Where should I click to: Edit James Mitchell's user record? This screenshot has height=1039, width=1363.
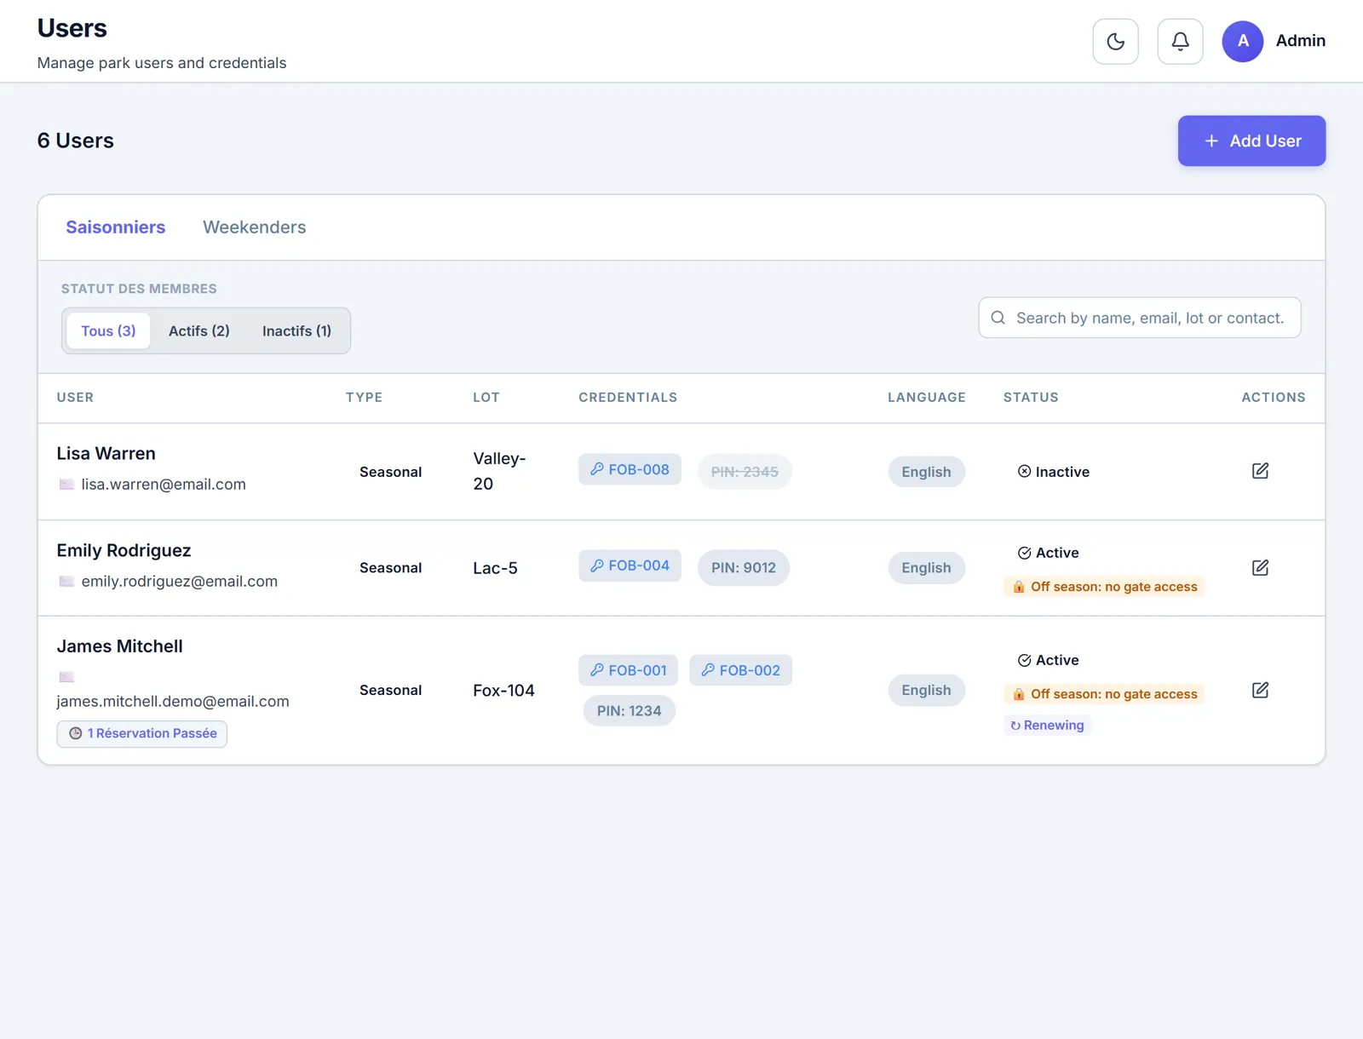tap(1260, 691)
